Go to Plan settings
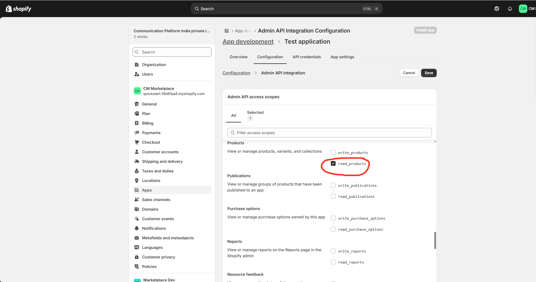The height and width of the screenshot is (282, 536). click(x=172, y=114)
